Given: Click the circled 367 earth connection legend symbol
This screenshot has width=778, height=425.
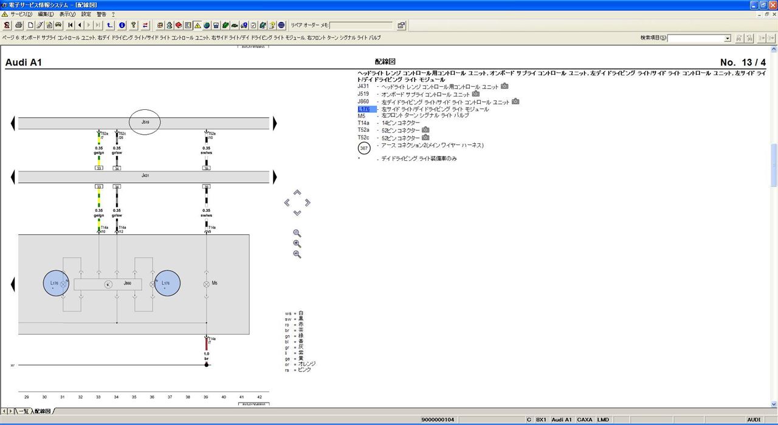Looking at the screenshot, I should point(364,148).
